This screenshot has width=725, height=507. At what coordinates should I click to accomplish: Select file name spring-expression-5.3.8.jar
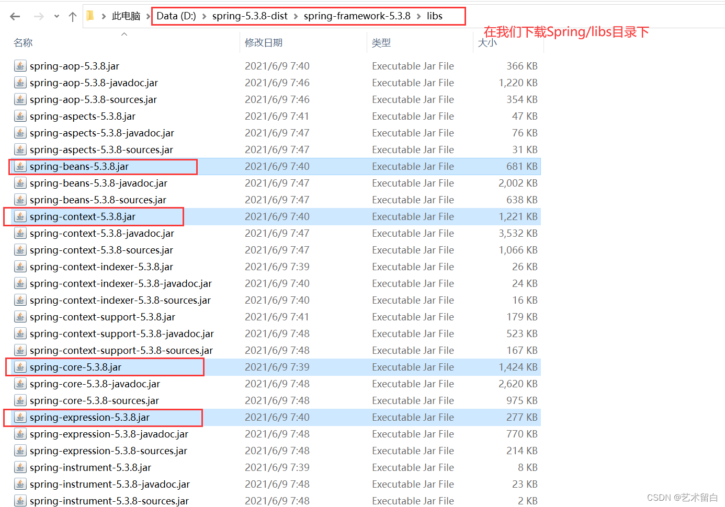tap(89, 418)
